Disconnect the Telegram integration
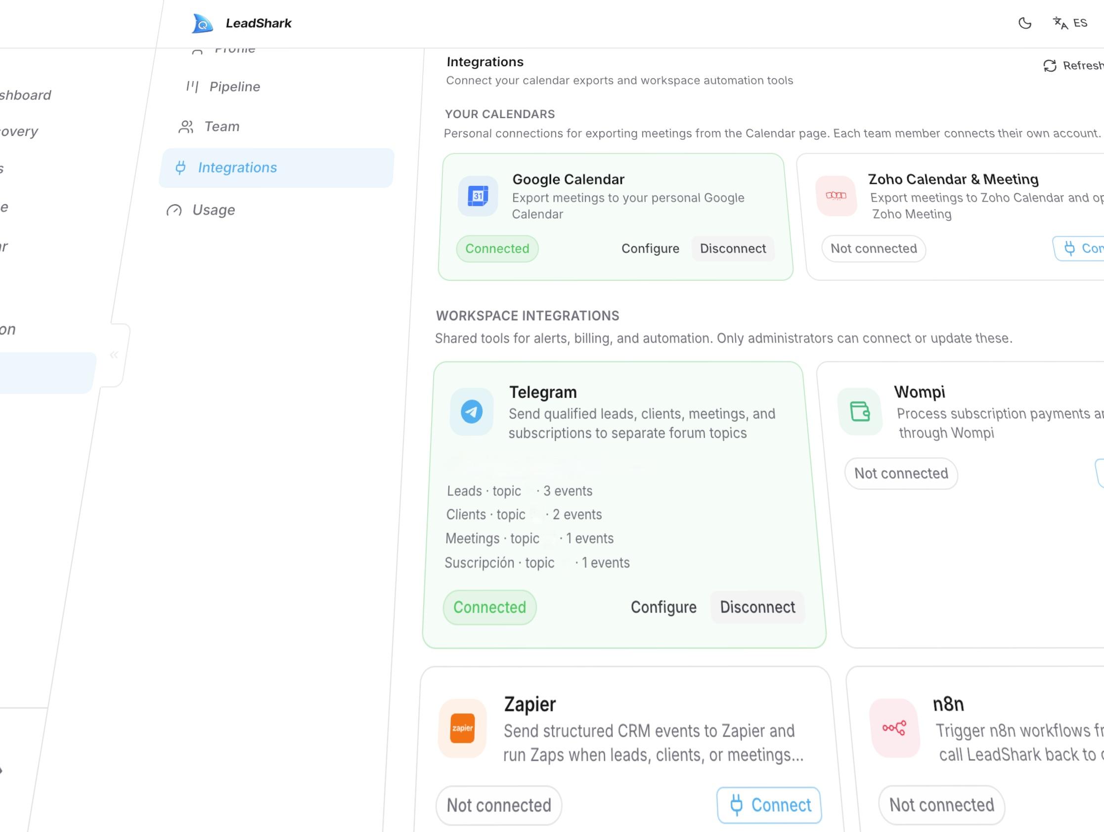This screenshot has height=832, width=1104. pos(757,608)
